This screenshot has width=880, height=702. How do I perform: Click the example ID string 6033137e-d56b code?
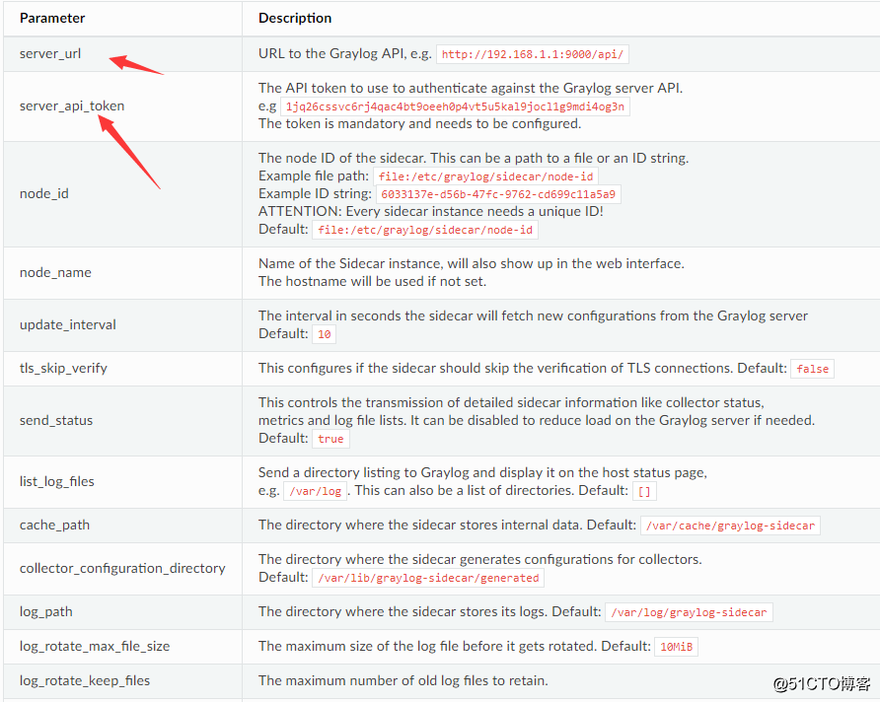[x=498, y=194]
